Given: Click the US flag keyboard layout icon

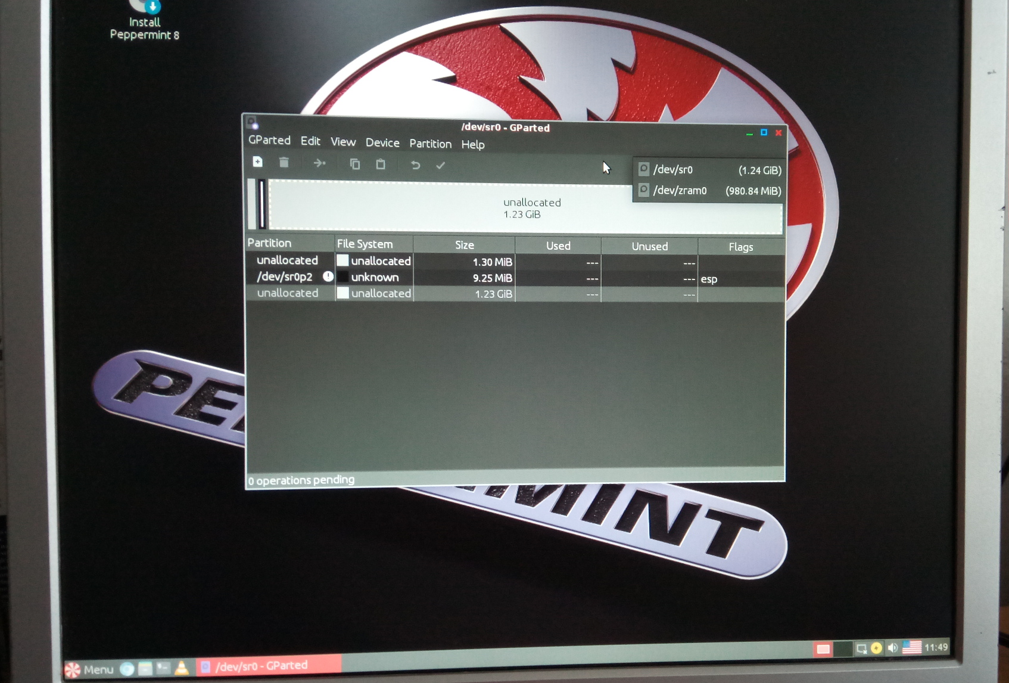Looking at the screenshot, I should click(912, 647).
